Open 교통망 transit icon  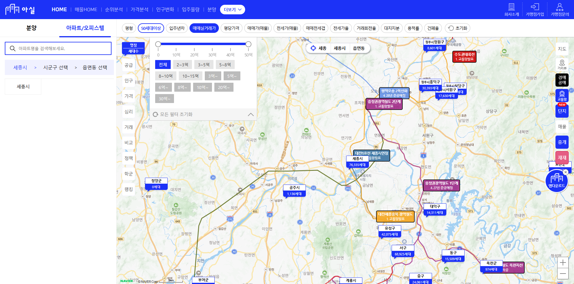(x=562, y=96)
